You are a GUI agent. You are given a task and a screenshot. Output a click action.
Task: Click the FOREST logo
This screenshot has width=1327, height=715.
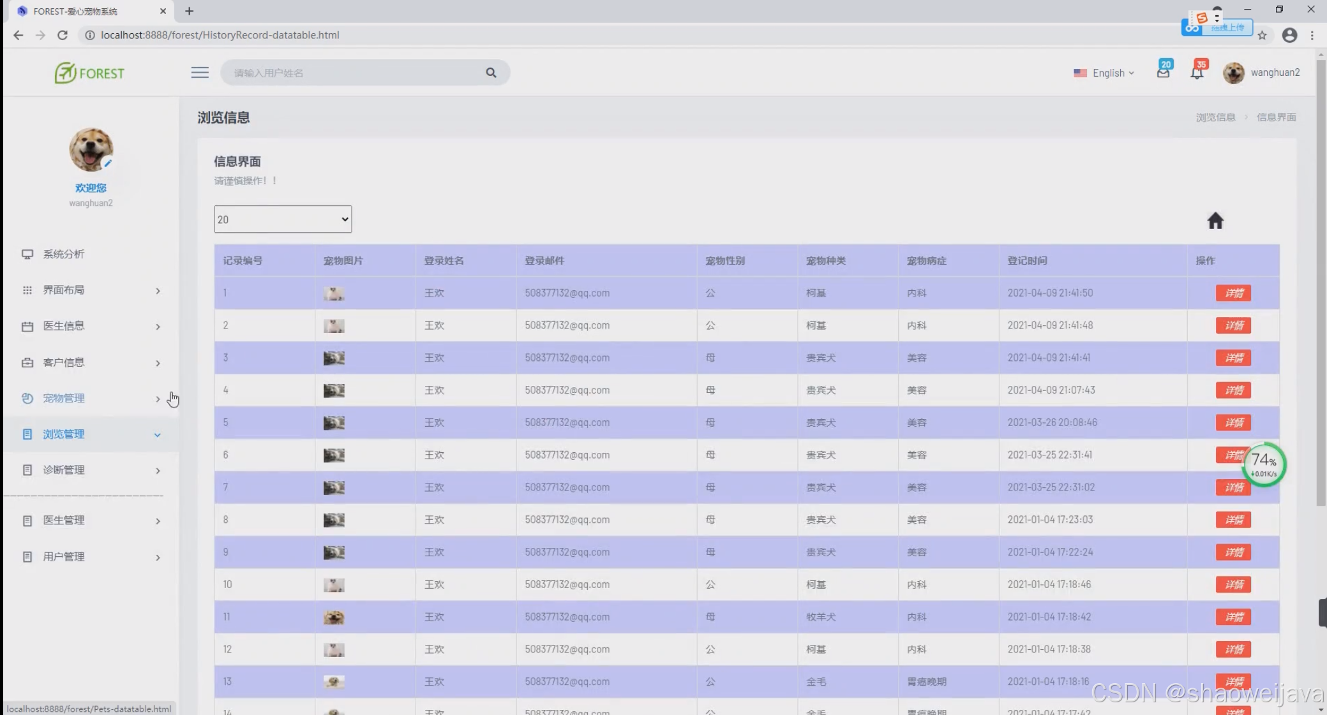point(89,73)
